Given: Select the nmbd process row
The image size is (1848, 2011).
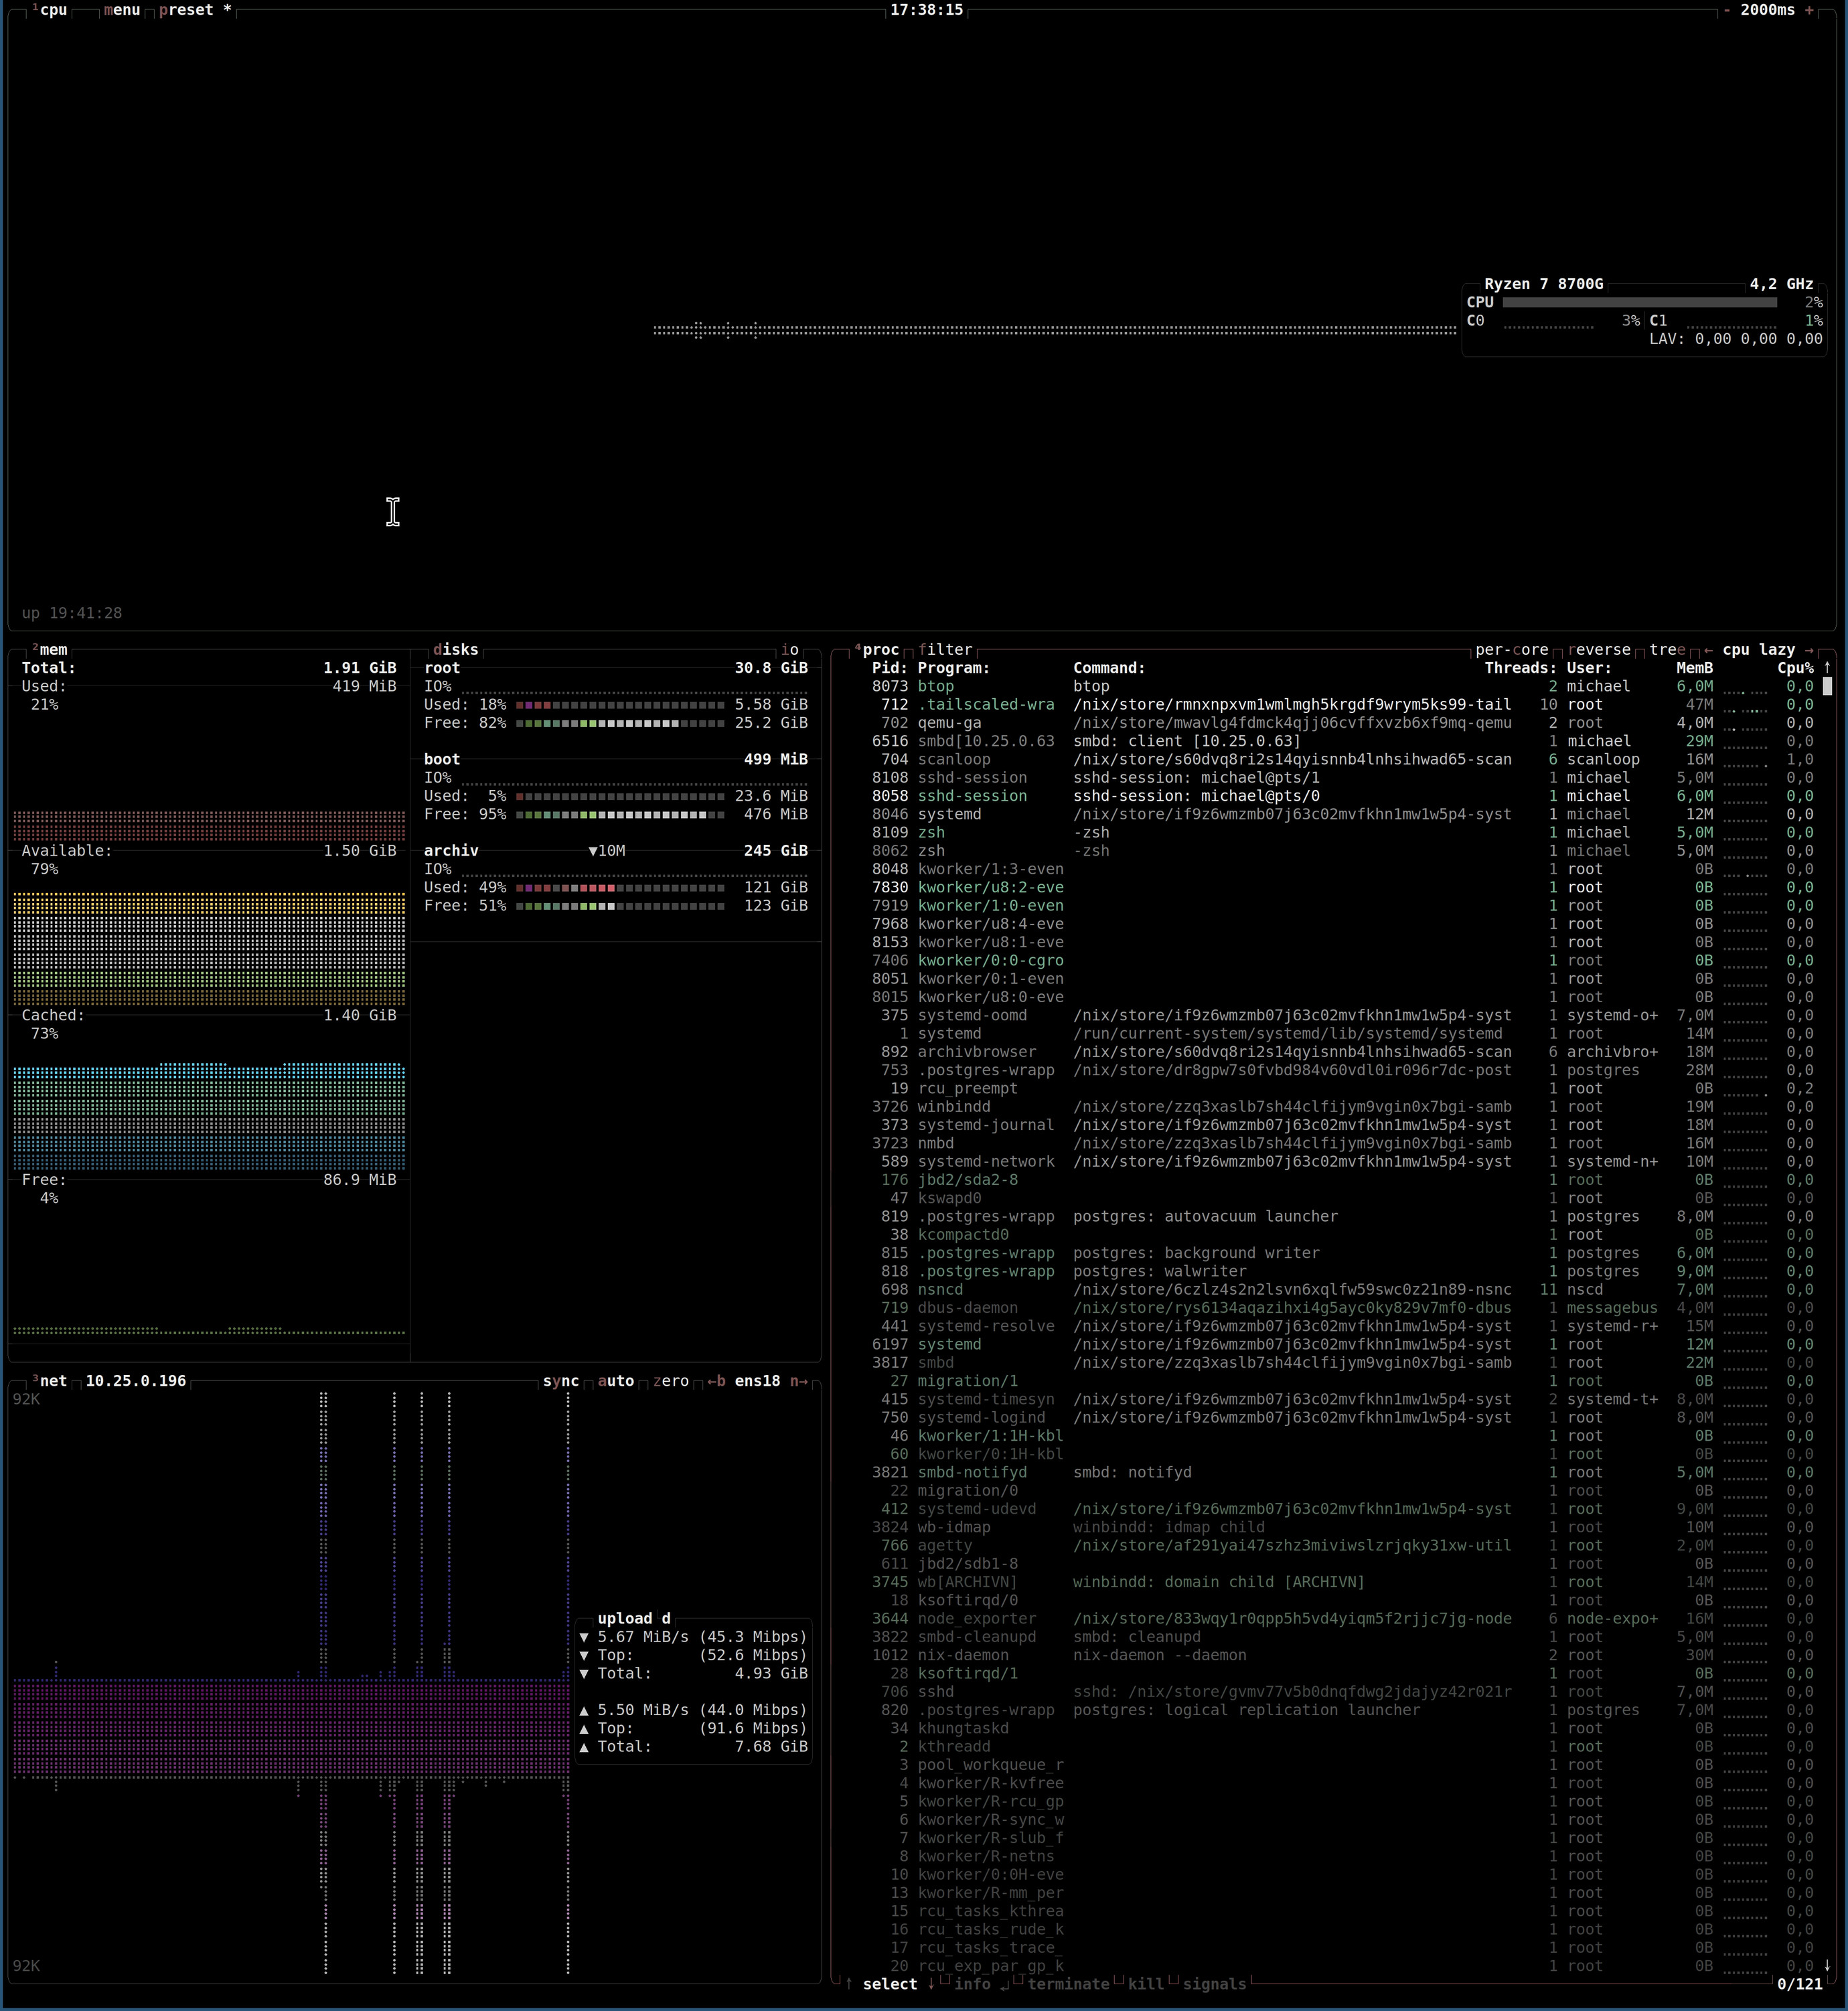Looking at the screenshot, I should click(1342, 1143).
